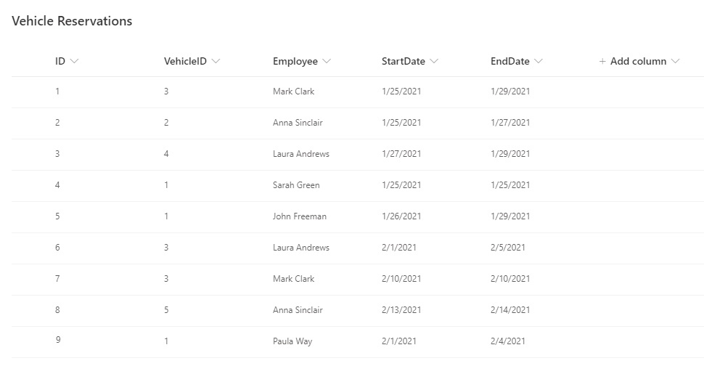Click the Paula Way employee cell
The width and height of the screenshot is (704, 382).
tap(292, 341)
